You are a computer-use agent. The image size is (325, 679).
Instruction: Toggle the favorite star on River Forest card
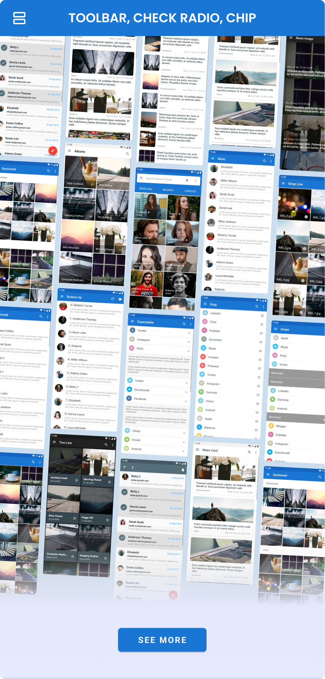pyautogui.click(x=74, y=518)
